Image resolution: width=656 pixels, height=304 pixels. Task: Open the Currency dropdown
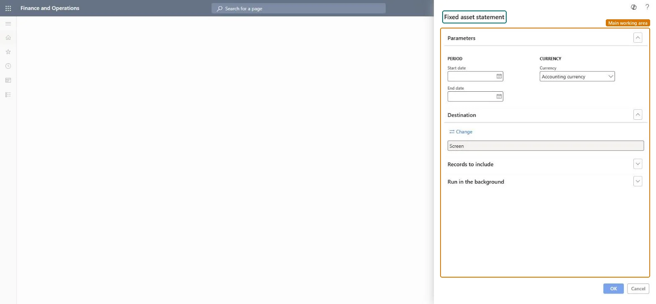(x=577, y=76)
